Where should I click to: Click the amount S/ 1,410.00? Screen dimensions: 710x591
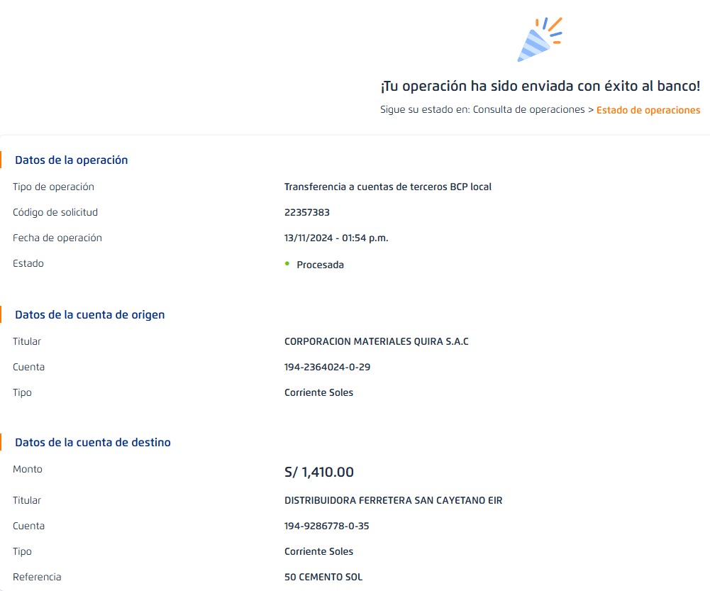click(x=318, y=473)
